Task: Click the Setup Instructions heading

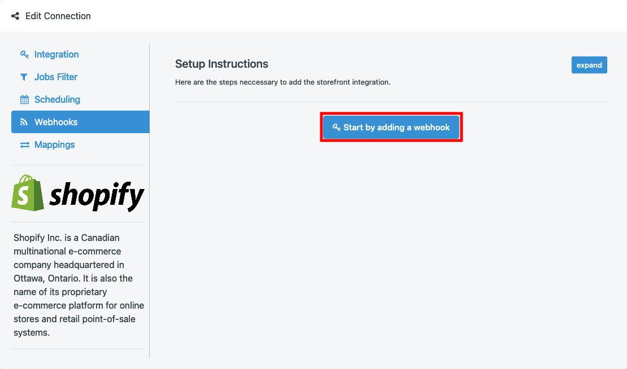Action: click(x=221, y=64)
